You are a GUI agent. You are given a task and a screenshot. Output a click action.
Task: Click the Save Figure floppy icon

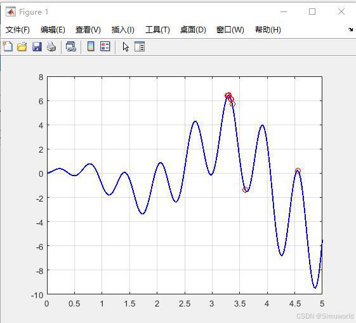tap(37, 46)
